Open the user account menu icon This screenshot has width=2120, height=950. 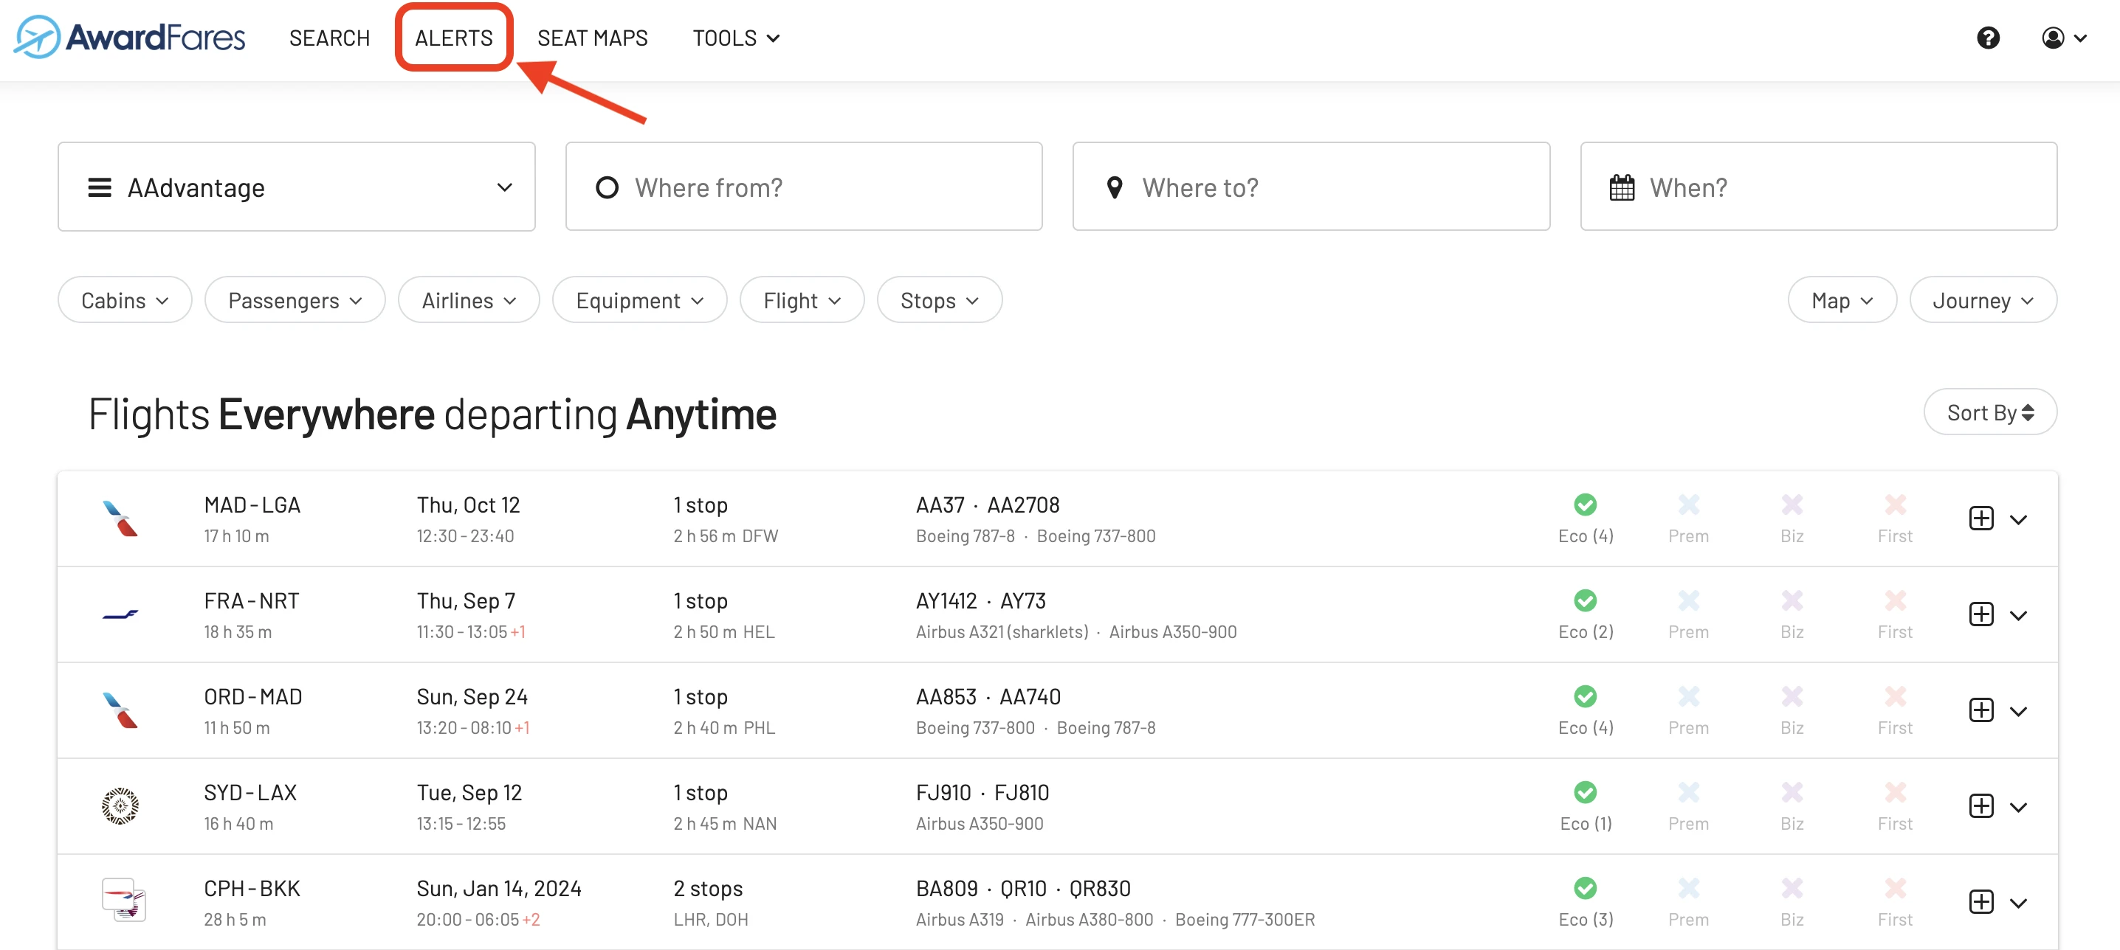2063,38
